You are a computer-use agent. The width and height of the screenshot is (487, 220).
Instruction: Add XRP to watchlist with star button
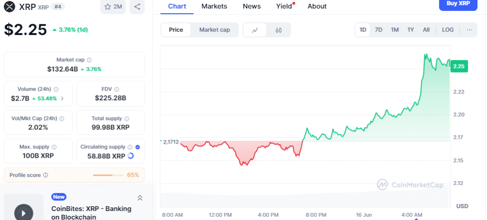pyautogui.click(x=113, y=7)
